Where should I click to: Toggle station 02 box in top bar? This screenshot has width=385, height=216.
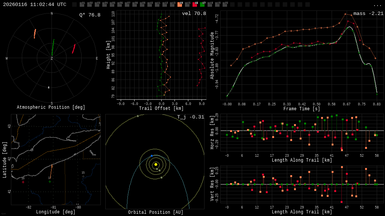pyautogui.click(x=89, y=4)
